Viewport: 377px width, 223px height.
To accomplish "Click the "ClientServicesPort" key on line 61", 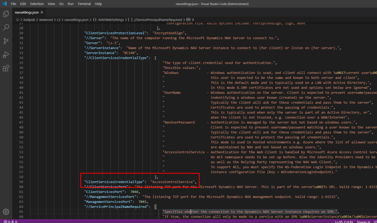I will point(104,192).
